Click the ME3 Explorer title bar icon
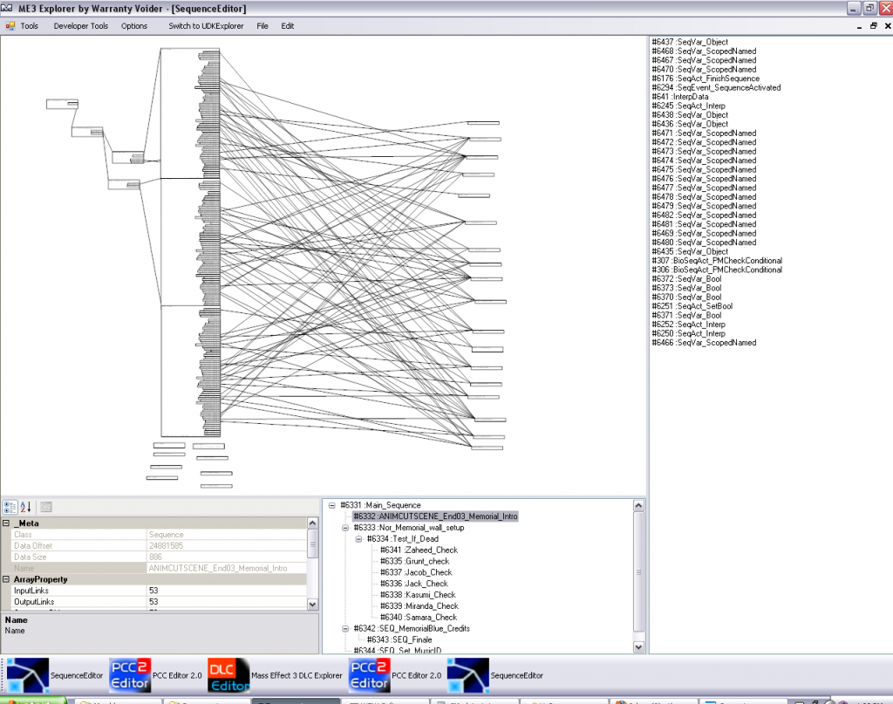Screen dimensions: 893x704 [8, 8]
